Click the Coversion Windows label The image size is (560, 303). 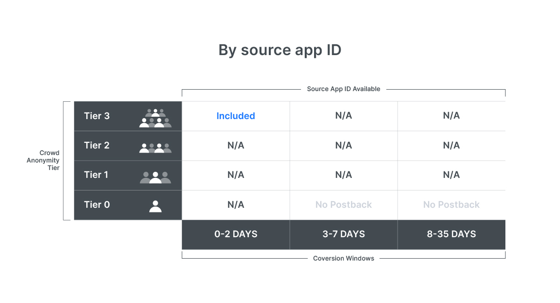[343, 258]
